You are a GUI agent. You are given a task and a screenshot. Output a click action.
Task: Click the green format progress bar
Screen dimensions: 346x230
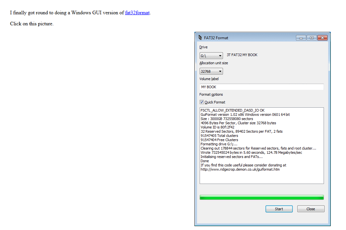click(261, 198)
